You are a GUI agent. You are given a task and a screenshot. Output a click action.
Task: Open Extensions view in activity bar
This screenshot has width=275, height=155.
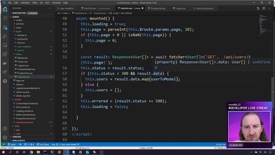tap(5, 54)
